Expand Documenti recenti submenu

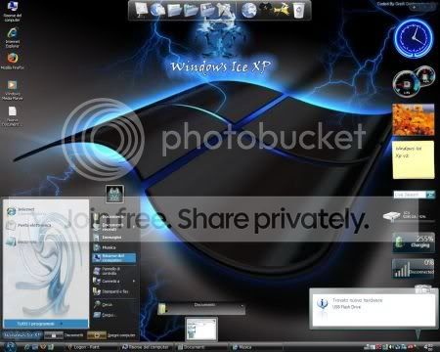click(x=114, y=227)
